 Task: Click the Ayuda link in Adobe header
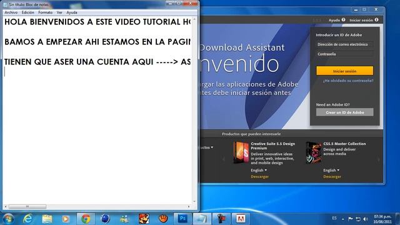(x=334, y=20)
